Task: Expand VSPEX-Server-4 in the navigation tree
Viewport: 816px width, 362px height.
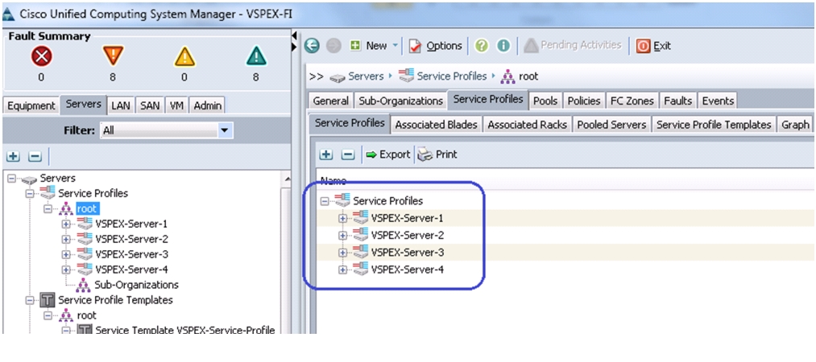Action: (x=66, y=269)
